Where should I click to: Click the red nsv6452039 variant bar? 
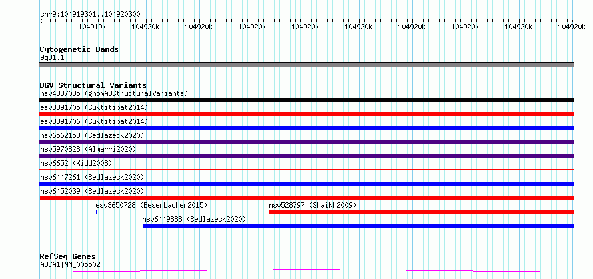pos(306,198)
